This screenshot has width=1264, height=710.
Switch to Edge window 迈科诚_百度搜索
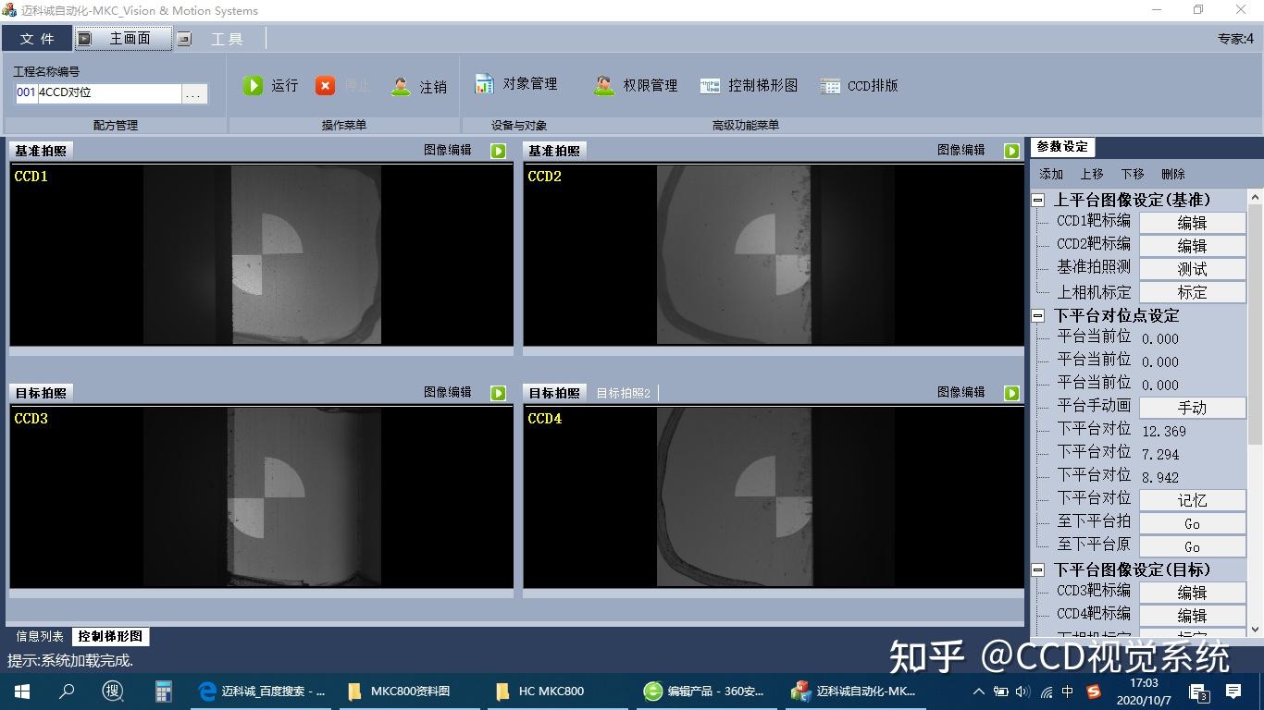coord(263,692)
